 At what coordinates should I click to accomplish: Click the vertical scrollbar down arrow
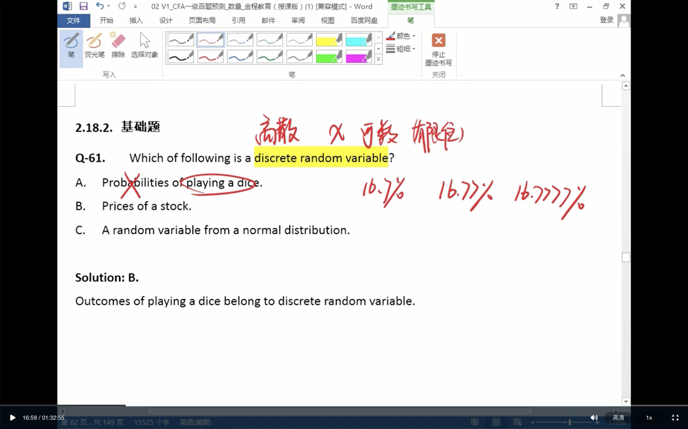(x=626, y=402)
